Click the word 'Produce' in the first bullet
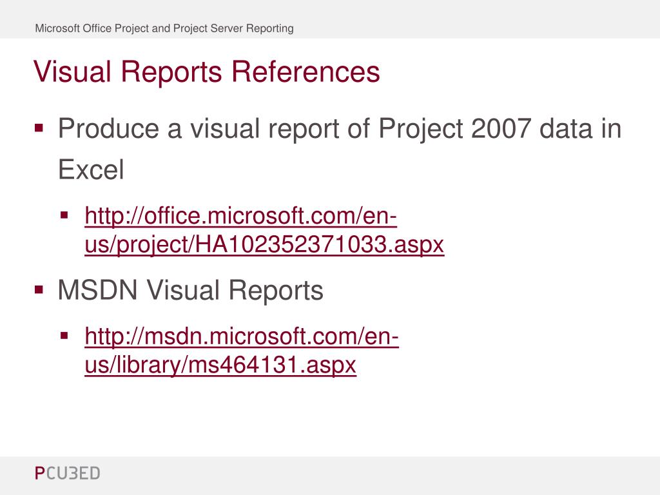660x495 pixels. 108,128
